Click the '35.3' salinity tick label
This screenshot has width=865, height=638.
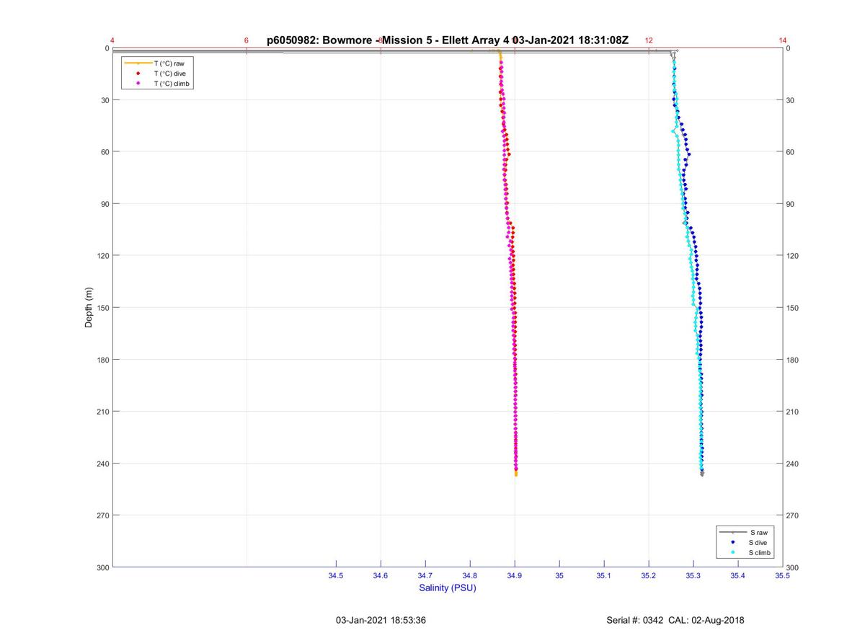click(x=693, y=575)
